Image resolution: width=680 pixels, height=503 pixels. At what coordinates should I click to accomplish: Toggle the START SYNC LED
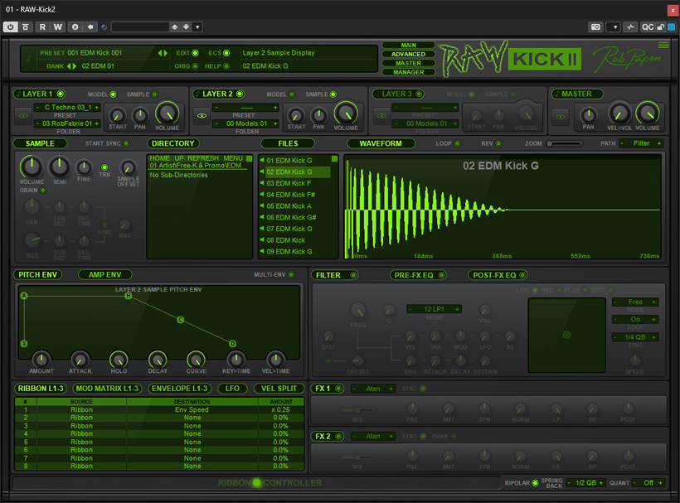[126, 143]
